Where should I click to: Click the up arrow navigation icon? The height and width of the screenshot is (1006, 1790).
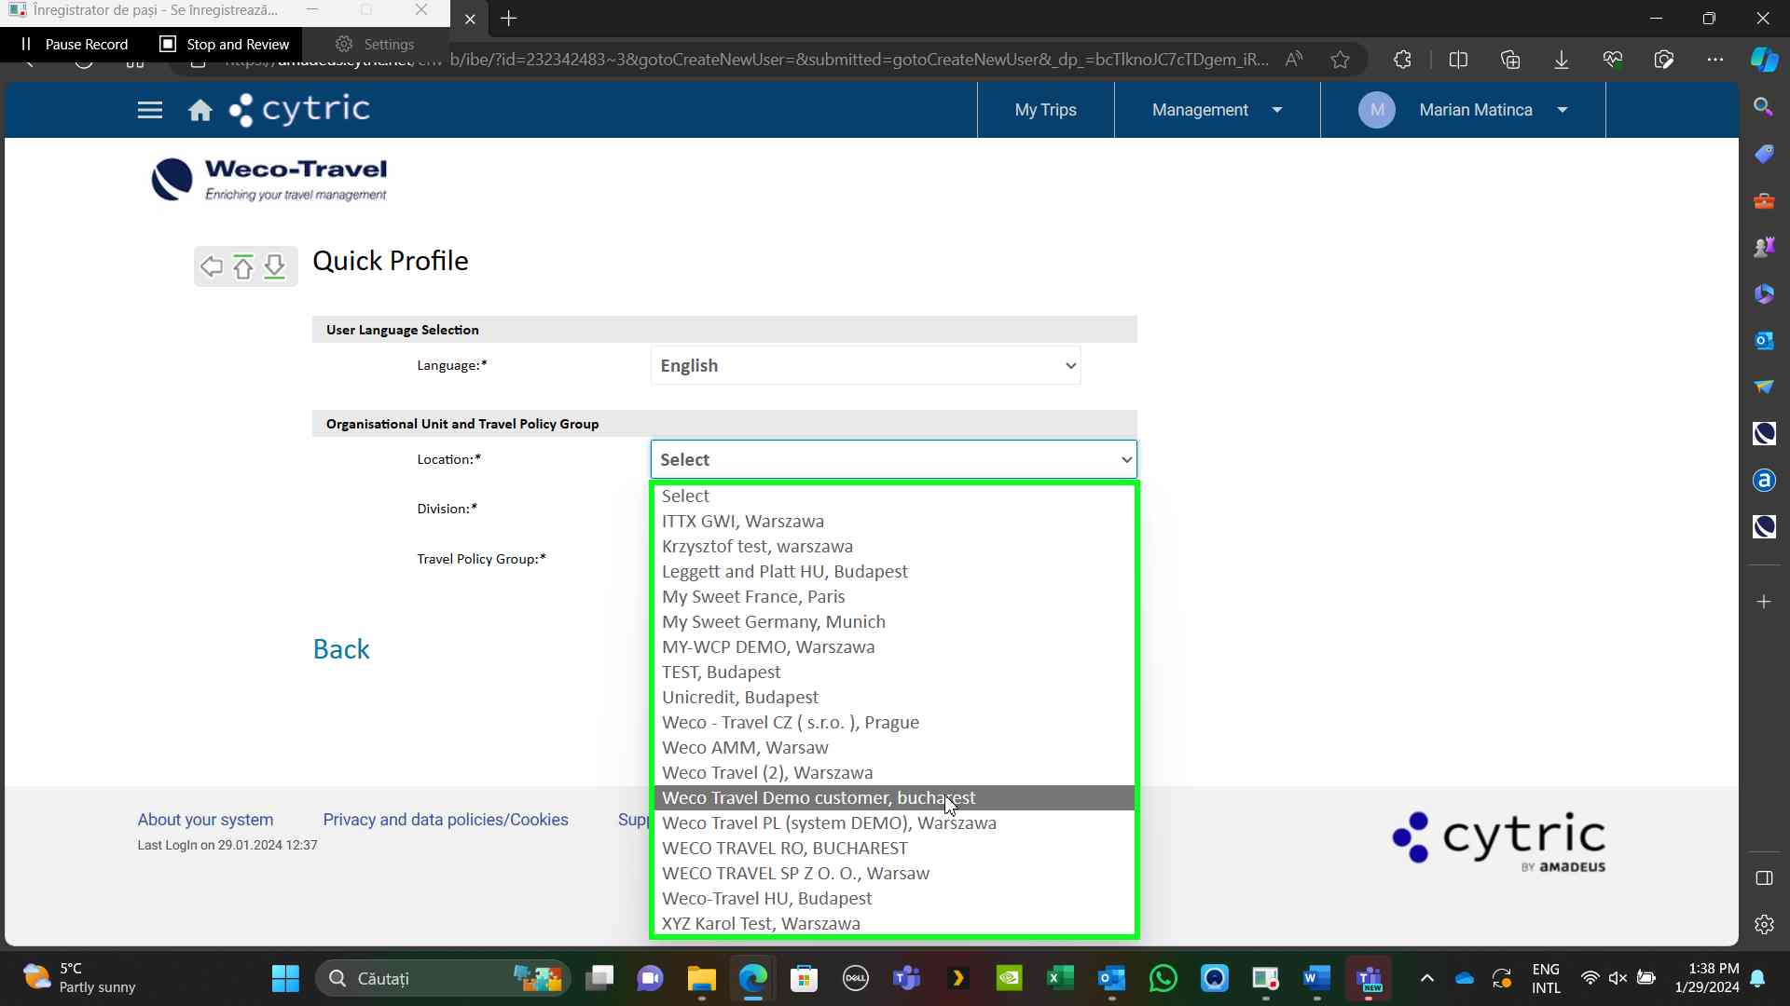click(243, 267)
